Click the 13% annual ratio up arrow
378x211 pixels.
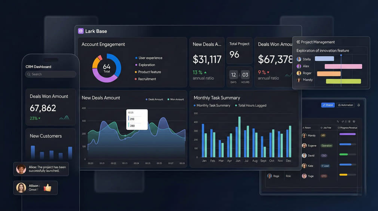(205, 72)
